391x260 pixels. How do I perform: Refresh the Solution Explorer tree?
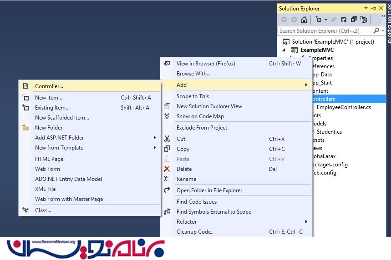pos(344,20)
